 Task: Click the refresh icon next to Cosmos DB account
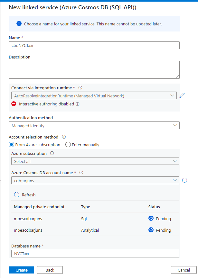[184, 180]
